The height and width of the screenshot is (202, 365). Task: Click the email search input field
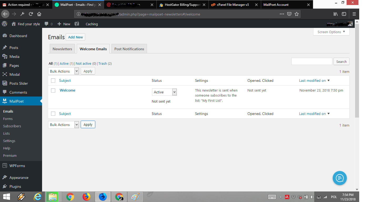(312, 61)
